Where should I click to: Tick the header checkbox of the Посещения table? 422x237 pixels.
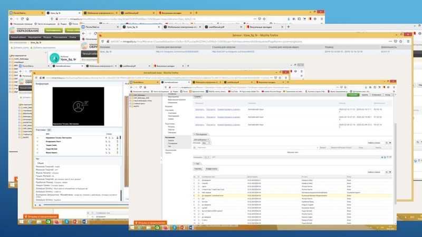pyautogui.click(x=195, y=148)
